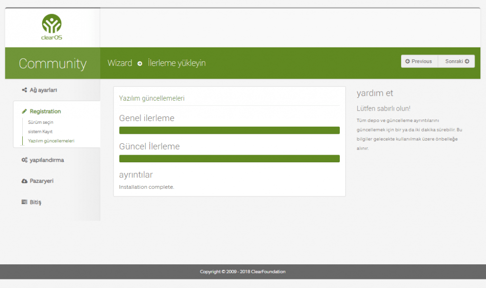Click the Genel ilerleme progress bar
This screenshot has height=288, width=486.
pos(229,130)
